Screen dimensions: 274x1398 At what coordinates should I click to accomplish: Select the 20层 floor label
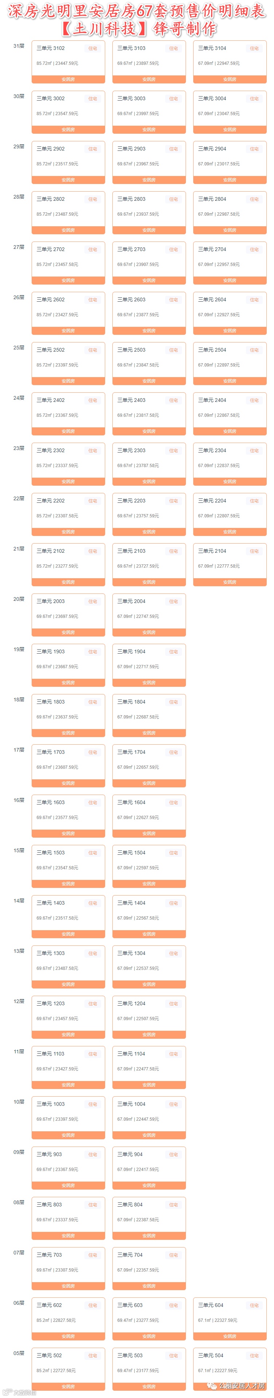point(19,599)
